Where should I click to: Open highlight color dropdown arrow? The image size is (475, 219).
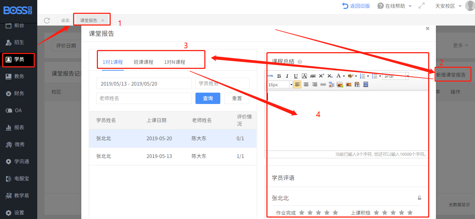pos(356,76)
